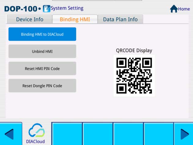Tap the right arrow navigation button
Screen dimensions: 193x145
click(x=184, y=134)
